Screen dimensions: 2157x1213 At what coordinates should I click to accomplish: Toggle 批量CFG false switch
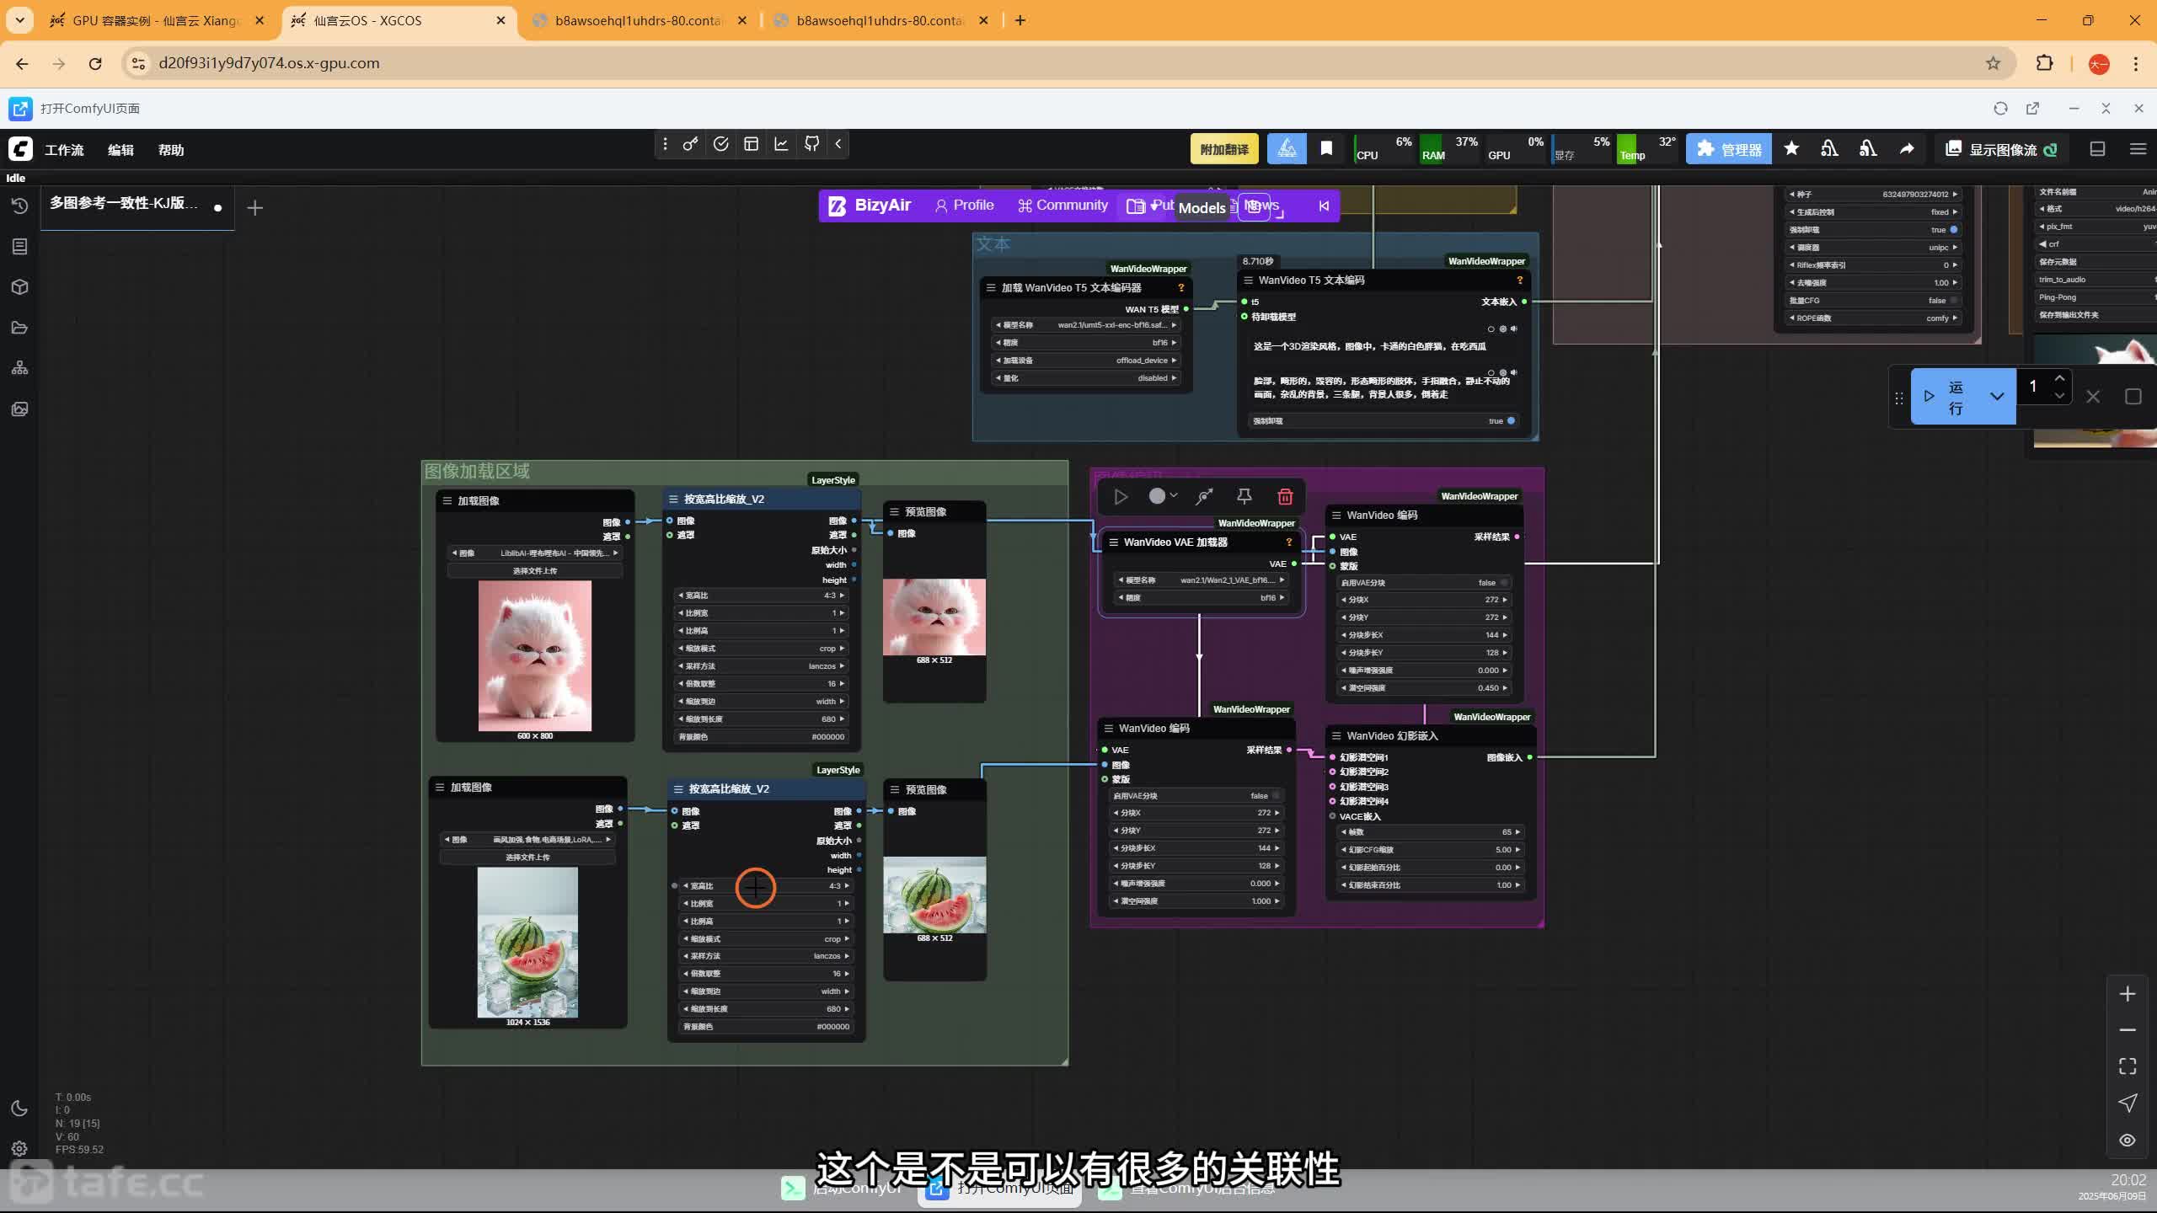pyautogui.click(x=1873, y=301)
